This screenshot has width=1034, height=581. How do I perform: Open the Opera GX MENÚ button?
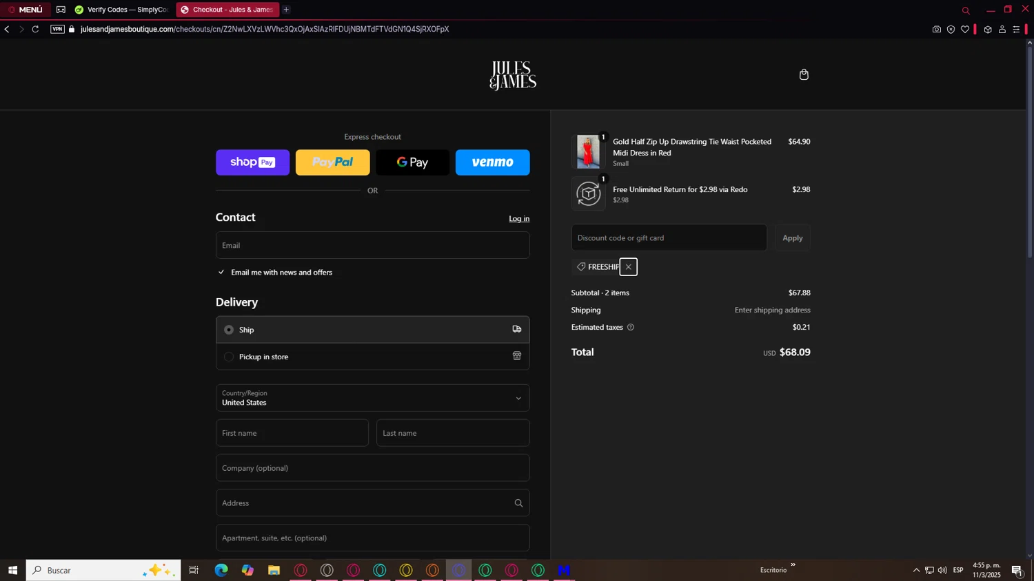pos(26,10)
